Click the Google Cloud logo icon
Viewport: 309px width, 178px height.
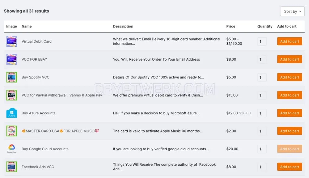pyautogui.click(x=12, y=149)
